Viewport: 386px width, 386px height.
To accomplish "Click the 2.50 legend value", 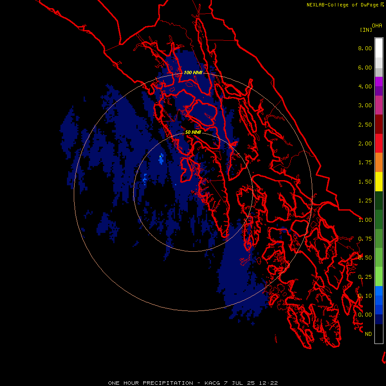I will tap(365, 124).
